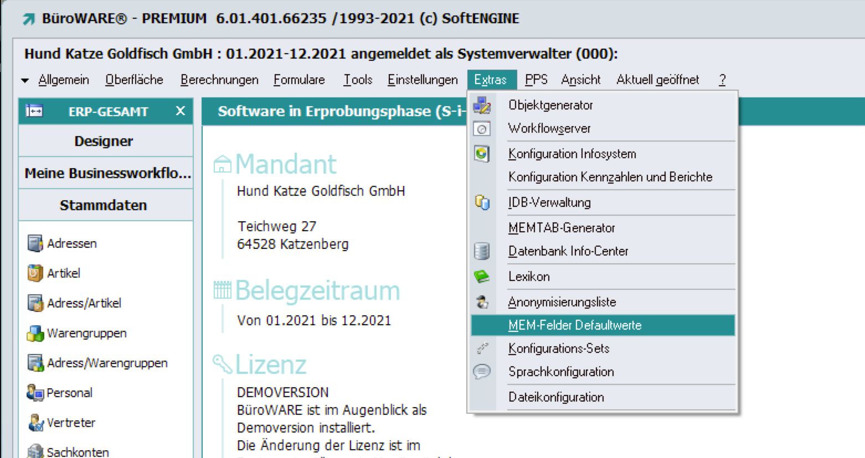Open the Einstellungen menu

423,80
